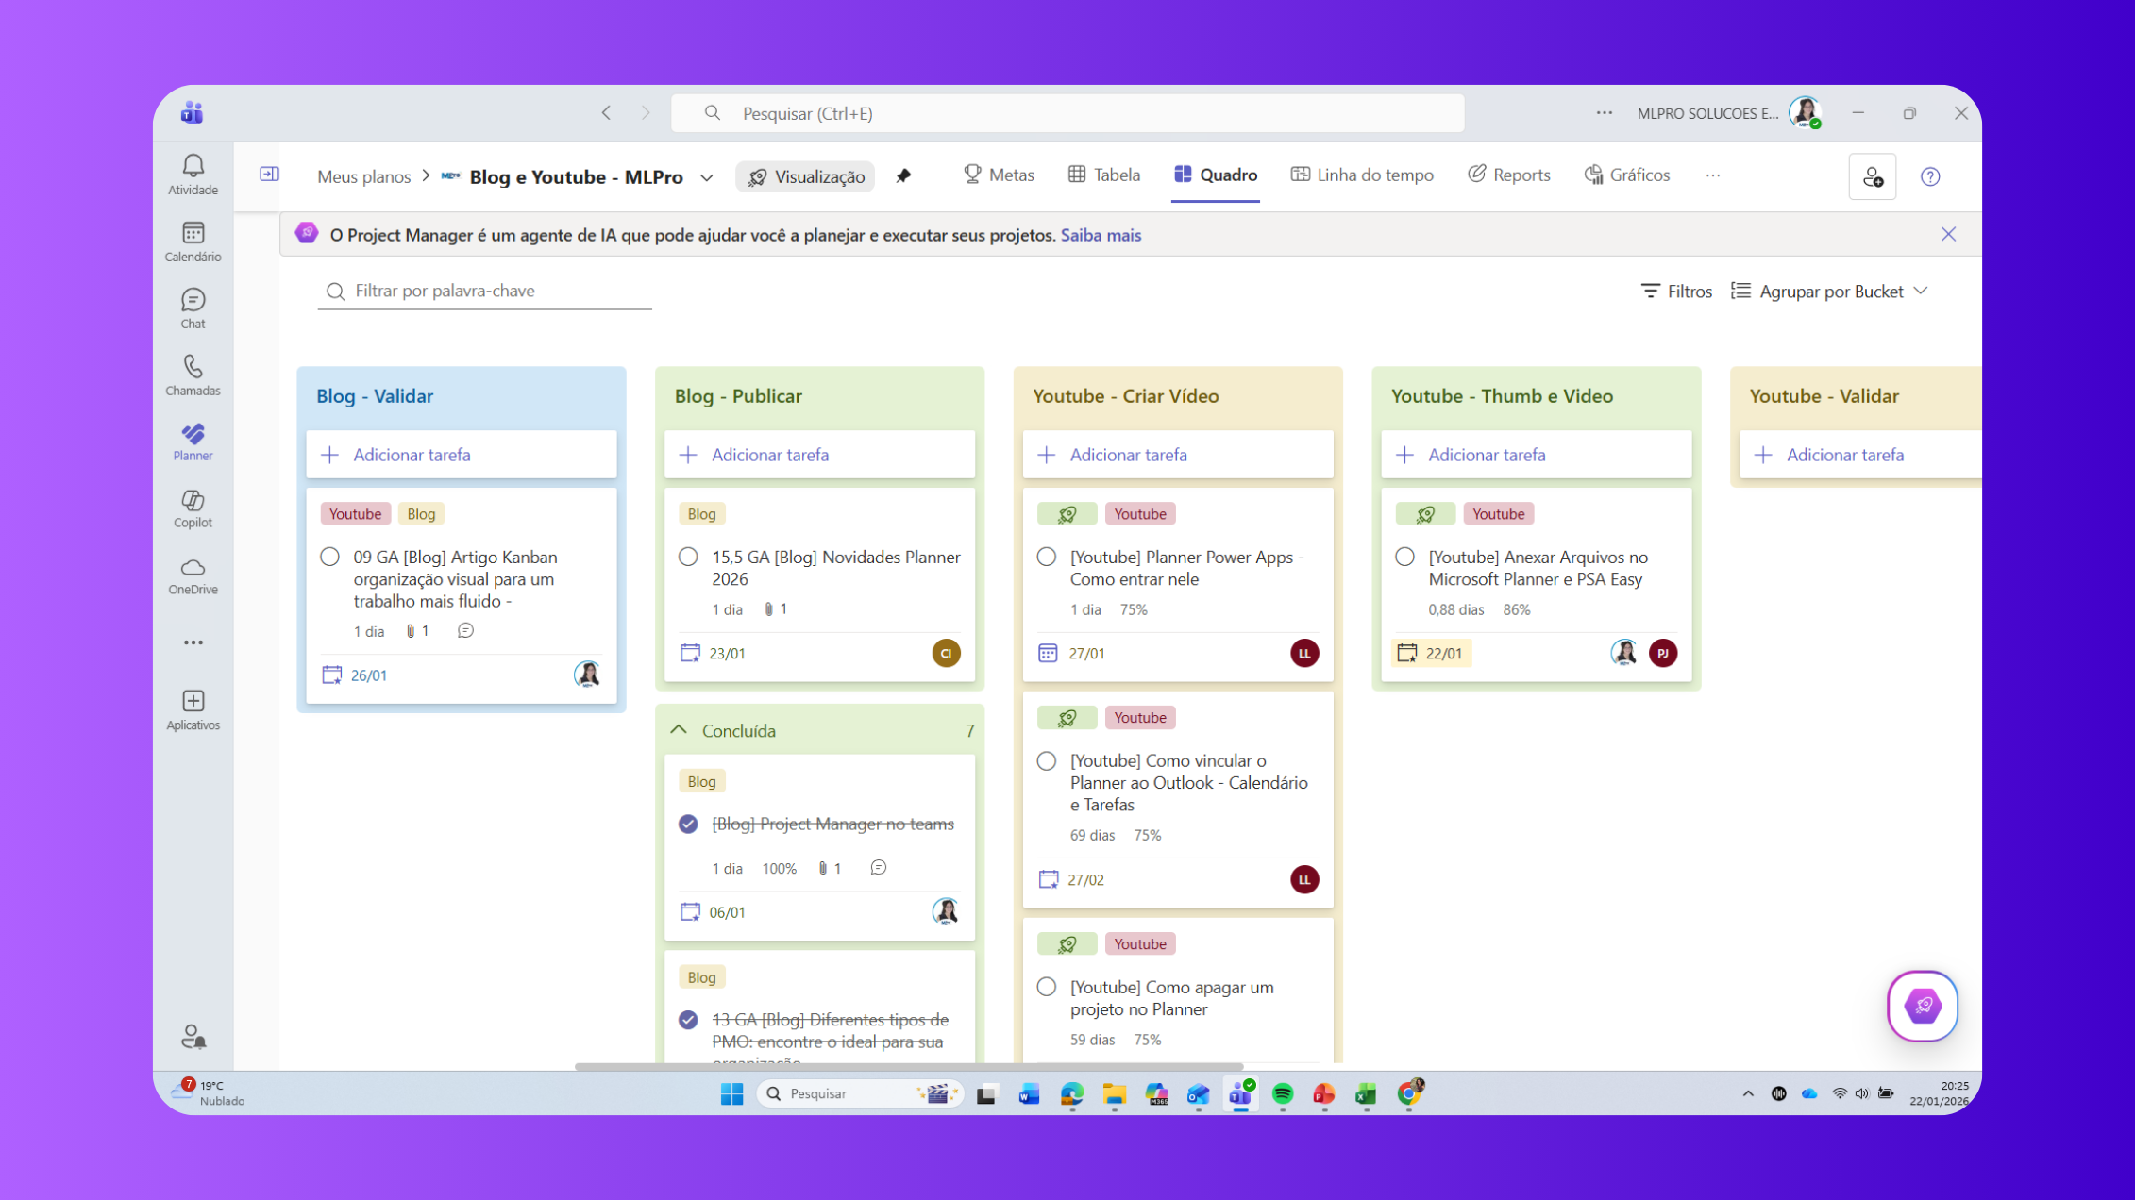Open the add member icon near the top right
The width and height of the screenshot is (2135, 1200).
click(x=1873, y=176)
